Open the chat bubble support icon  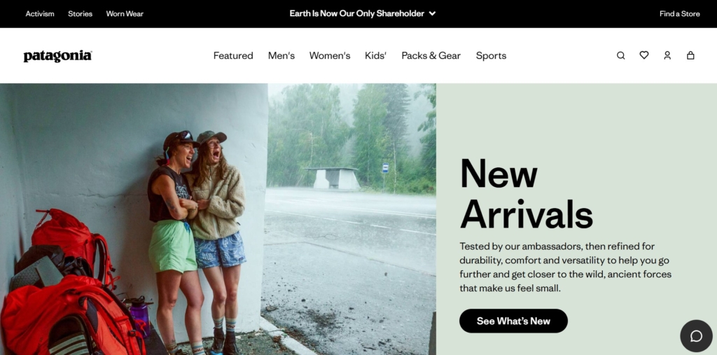point(696,336)
